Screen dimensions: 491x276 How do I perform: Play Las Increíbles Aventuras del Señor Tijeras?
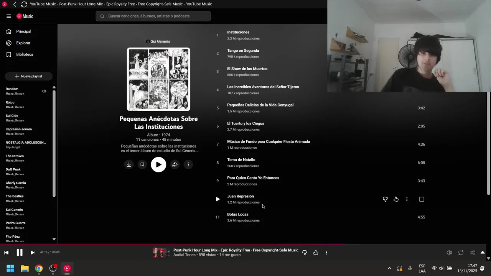(x=263, y=87)
